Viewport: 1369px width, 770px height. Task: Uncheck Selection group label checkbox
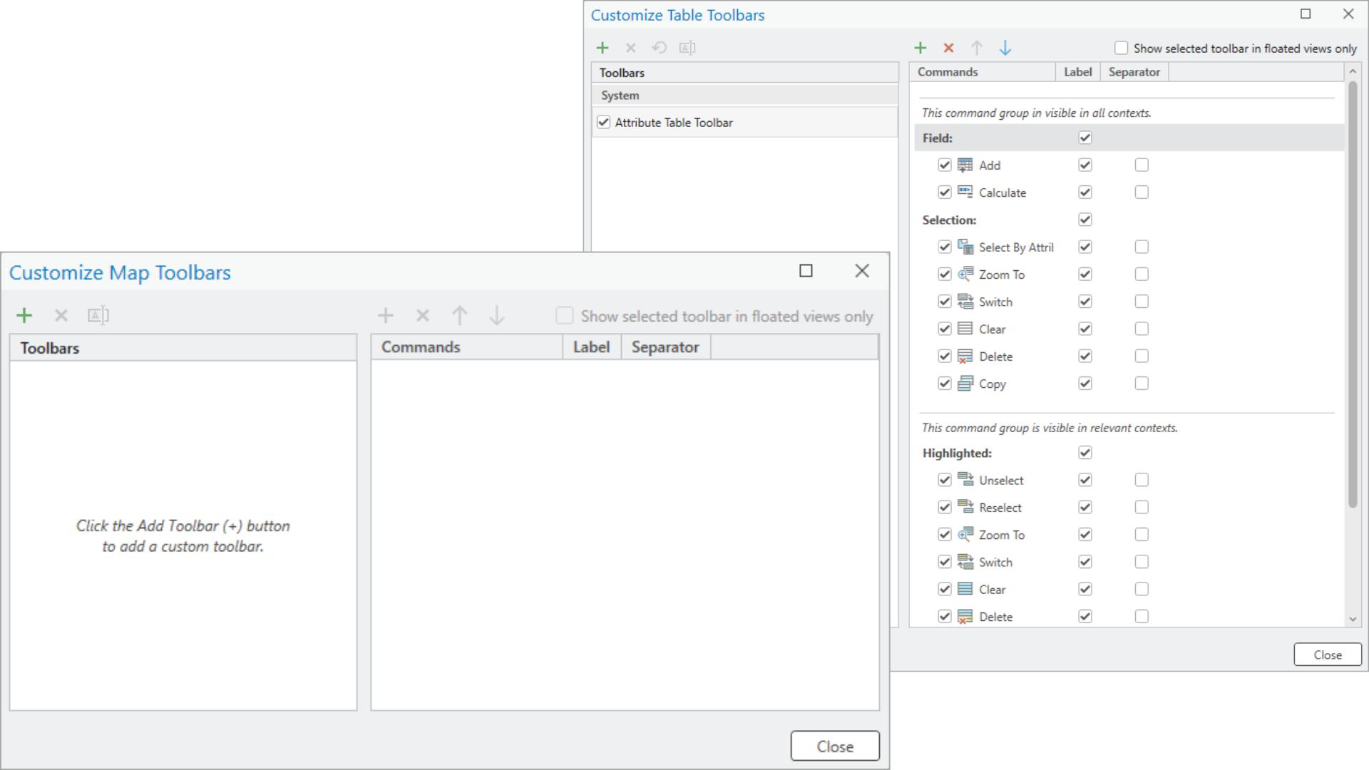point(1085,220)
